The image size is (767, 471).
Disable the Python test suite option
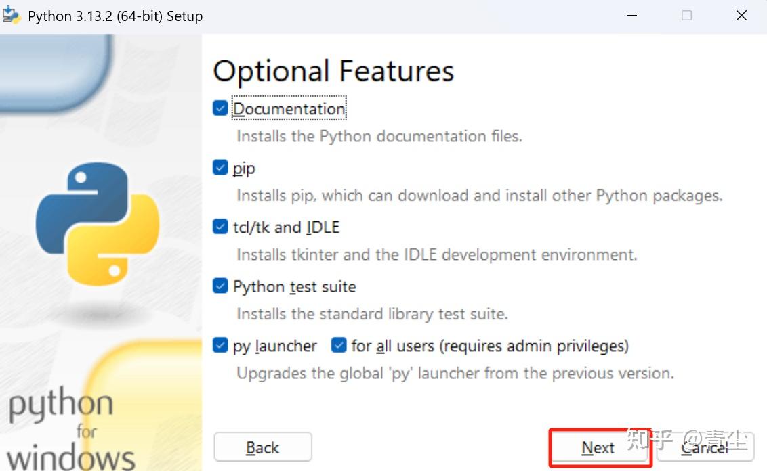(x=220, y=285)
